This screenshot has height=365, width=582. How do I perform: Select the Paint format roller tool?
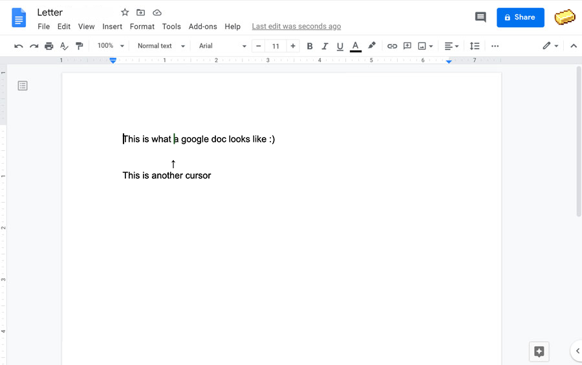point(80,46)
